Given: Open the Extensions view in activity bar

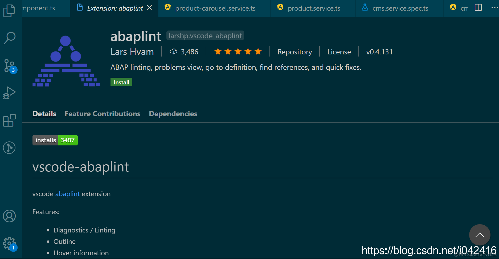Looking at the screenshot, I should coord(9,120).
